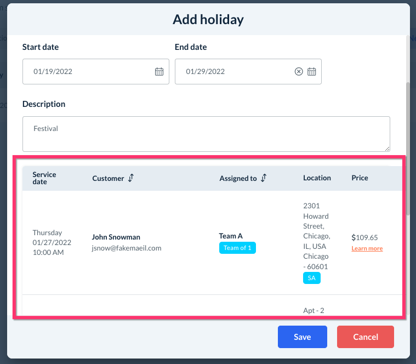Click the jsnow@fakemaeil.com email text
The width and height of the screenshot is (416, 364).
tap(127, 248)
